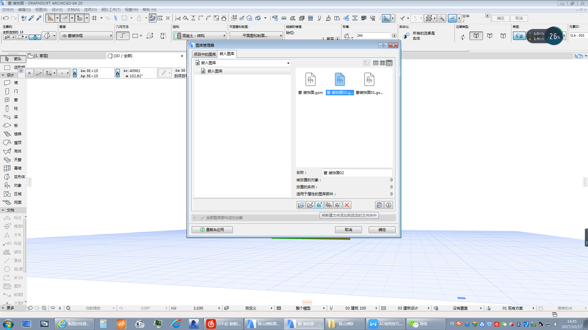The width and height of the screenshot is (588, 330).
Task: Switch library view to list mode
Action: click(375, 63)
